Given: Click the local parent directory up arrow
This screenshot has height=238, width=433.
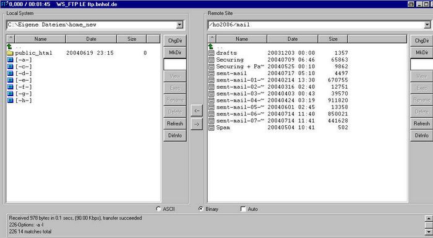Looking at the screenshot, I should point(10,46).
